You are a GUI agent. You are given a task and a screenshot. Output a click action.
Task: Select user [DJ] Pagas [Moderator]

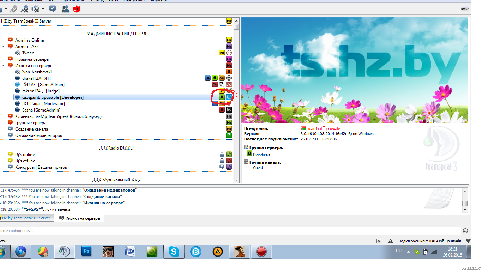43,104
